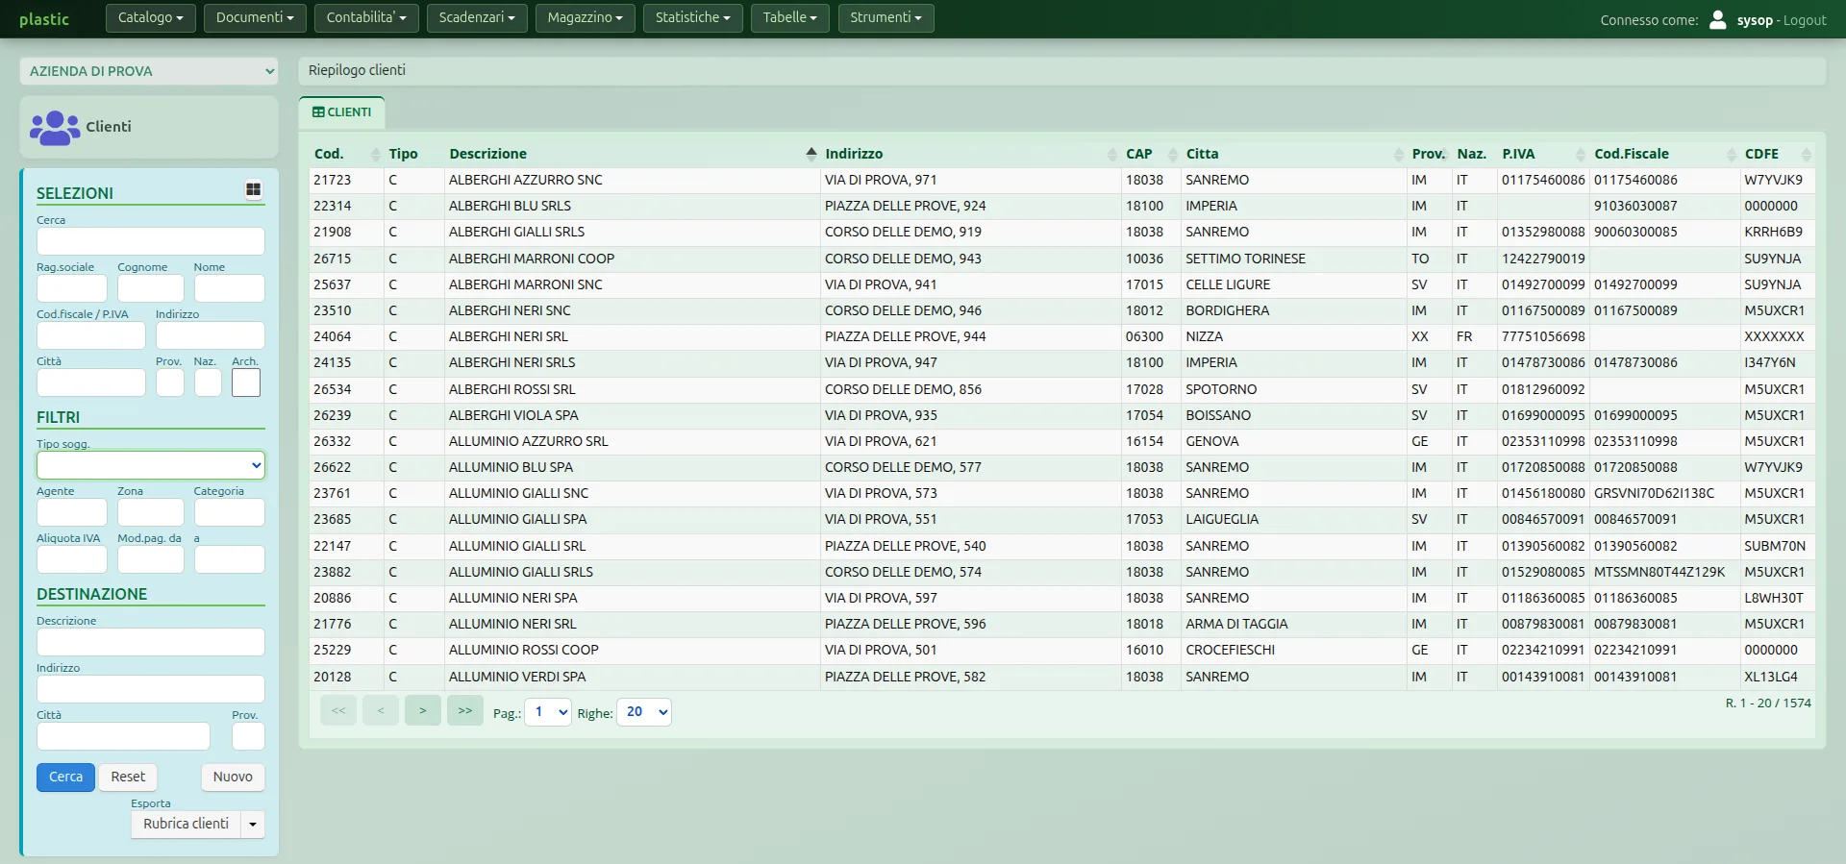This screenshot has width=1846, height=864.
Task: Sort the P.IVA column with its arrows
Action: (x=1581, y=154)
